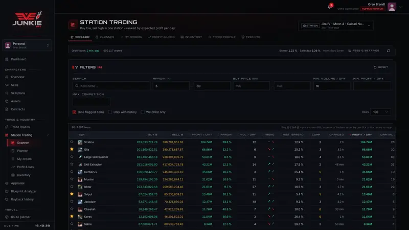
Task: Reset all filters
Action: point(381,67)
